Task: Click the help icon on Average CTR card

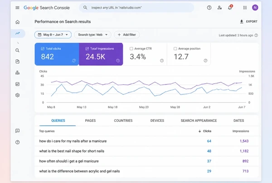Action: click(162, 61)
